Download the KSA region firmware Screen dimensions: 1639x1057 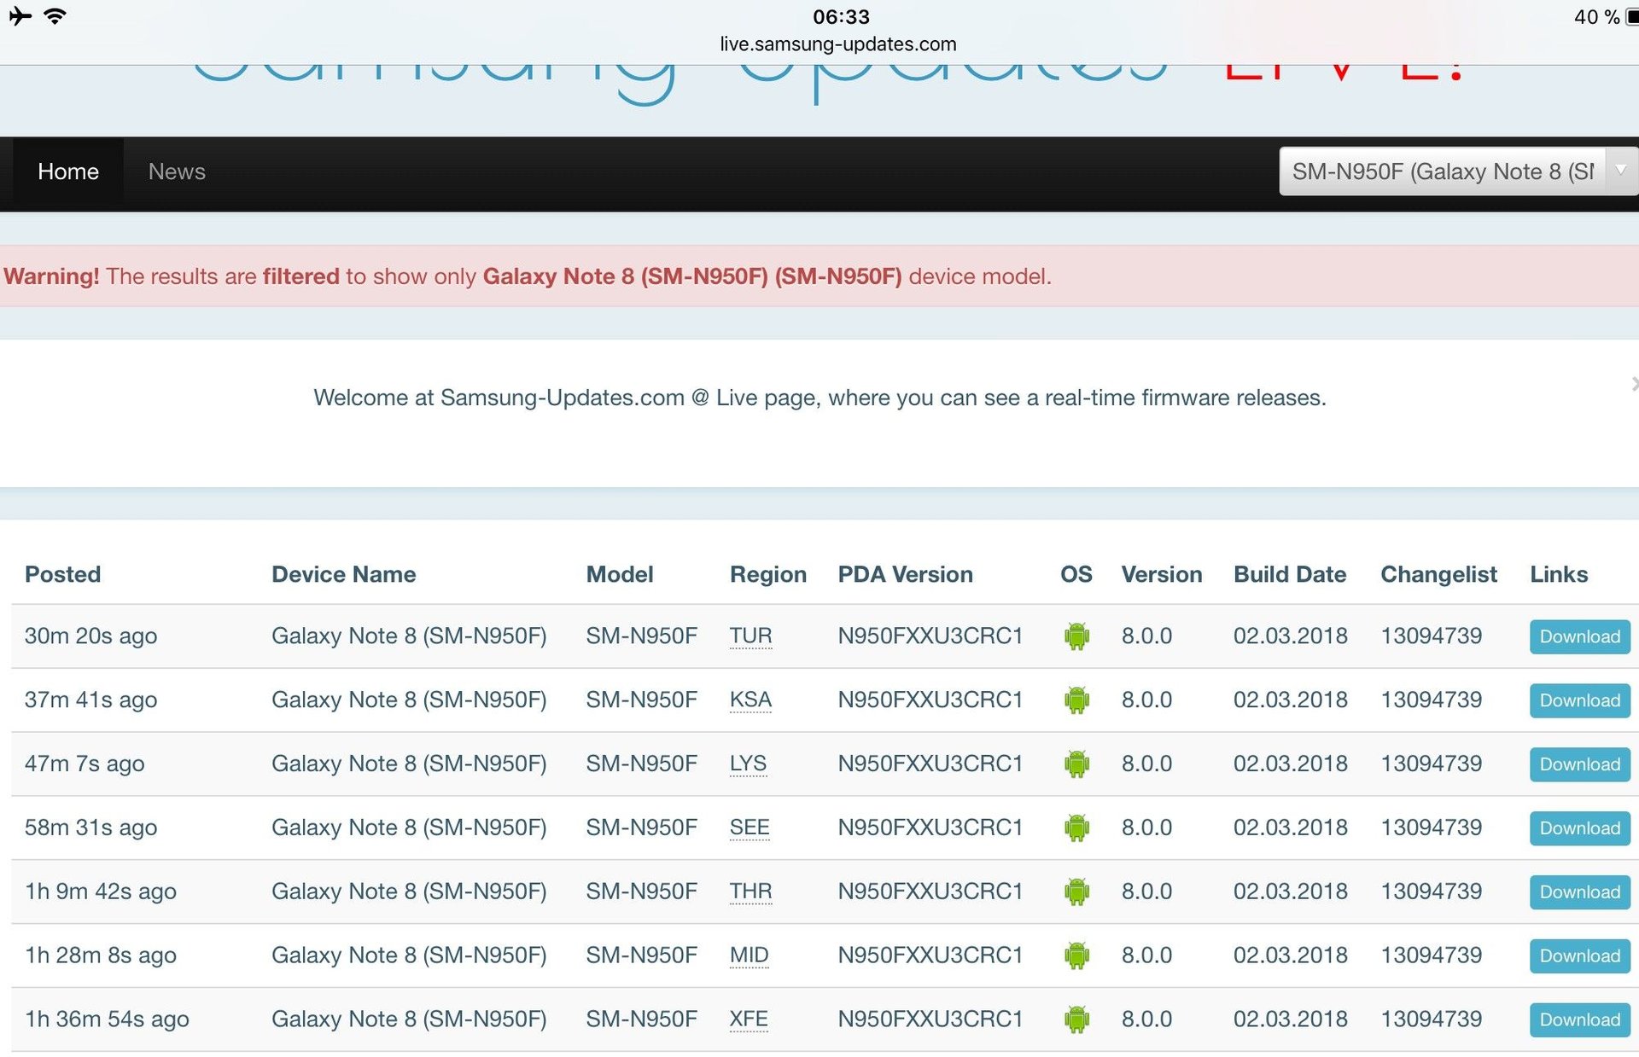[x=1579, y=700]
